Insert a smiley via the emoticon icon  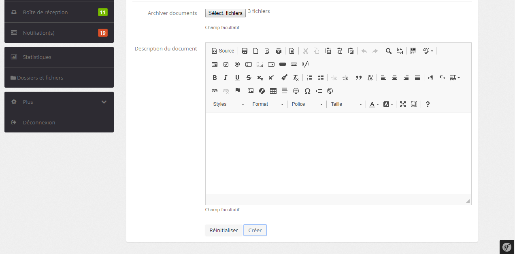pos(296,91)
